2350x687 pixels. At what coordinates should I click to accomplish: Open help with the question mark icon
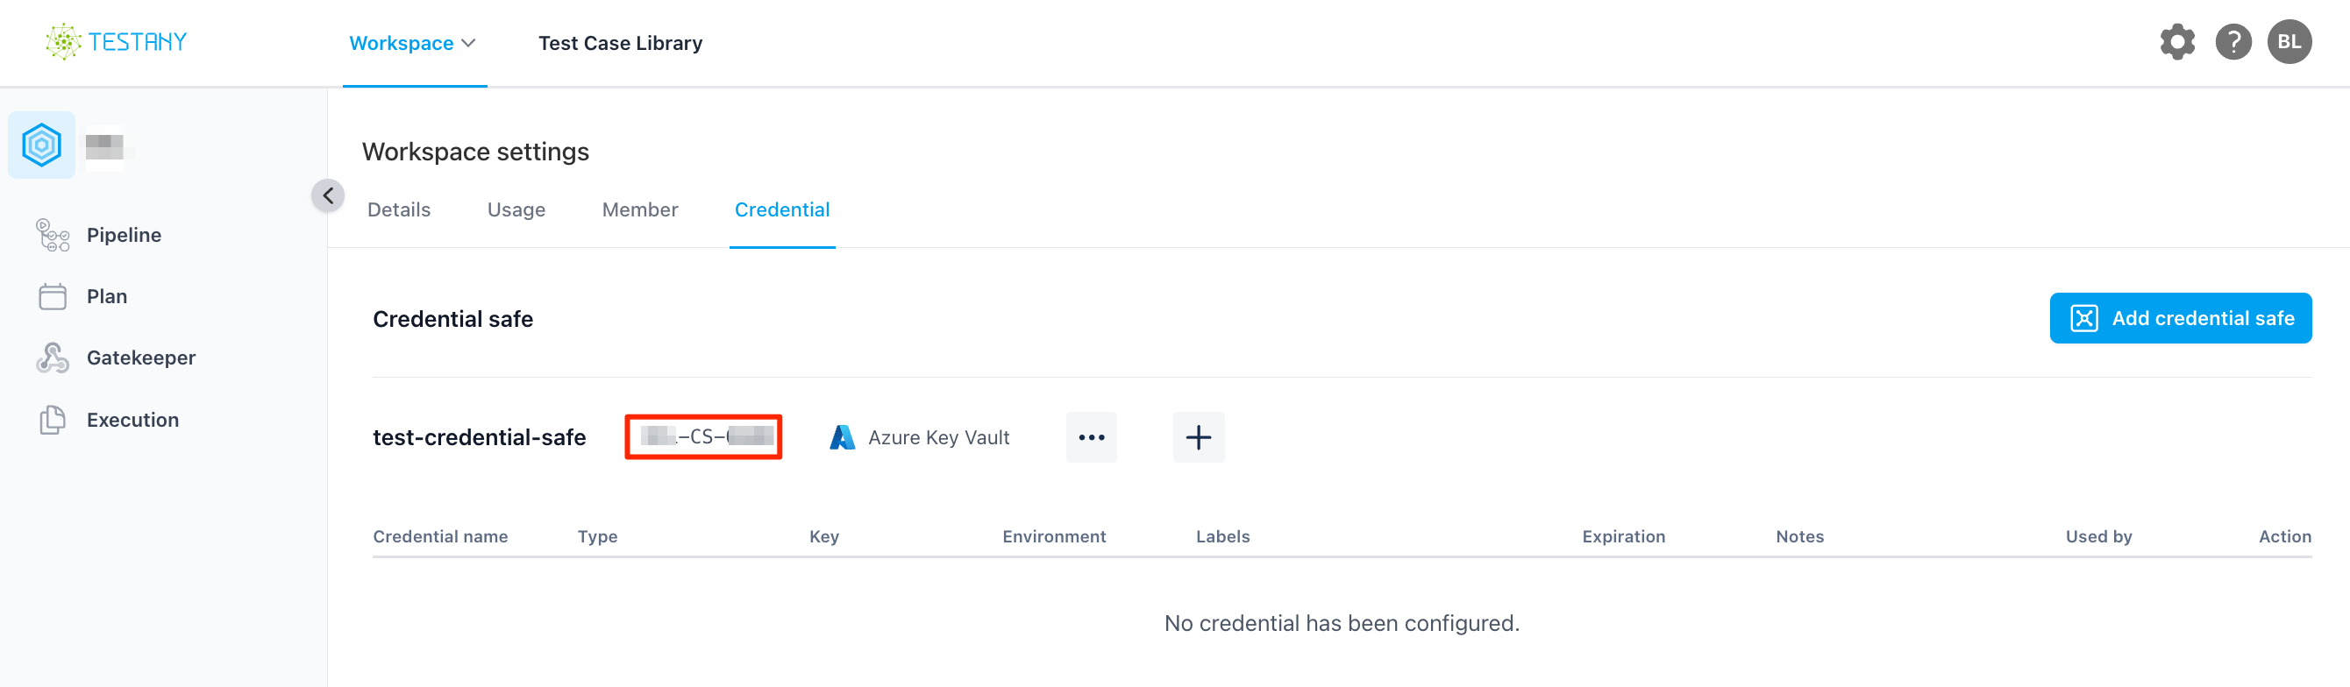point(2232,42)
